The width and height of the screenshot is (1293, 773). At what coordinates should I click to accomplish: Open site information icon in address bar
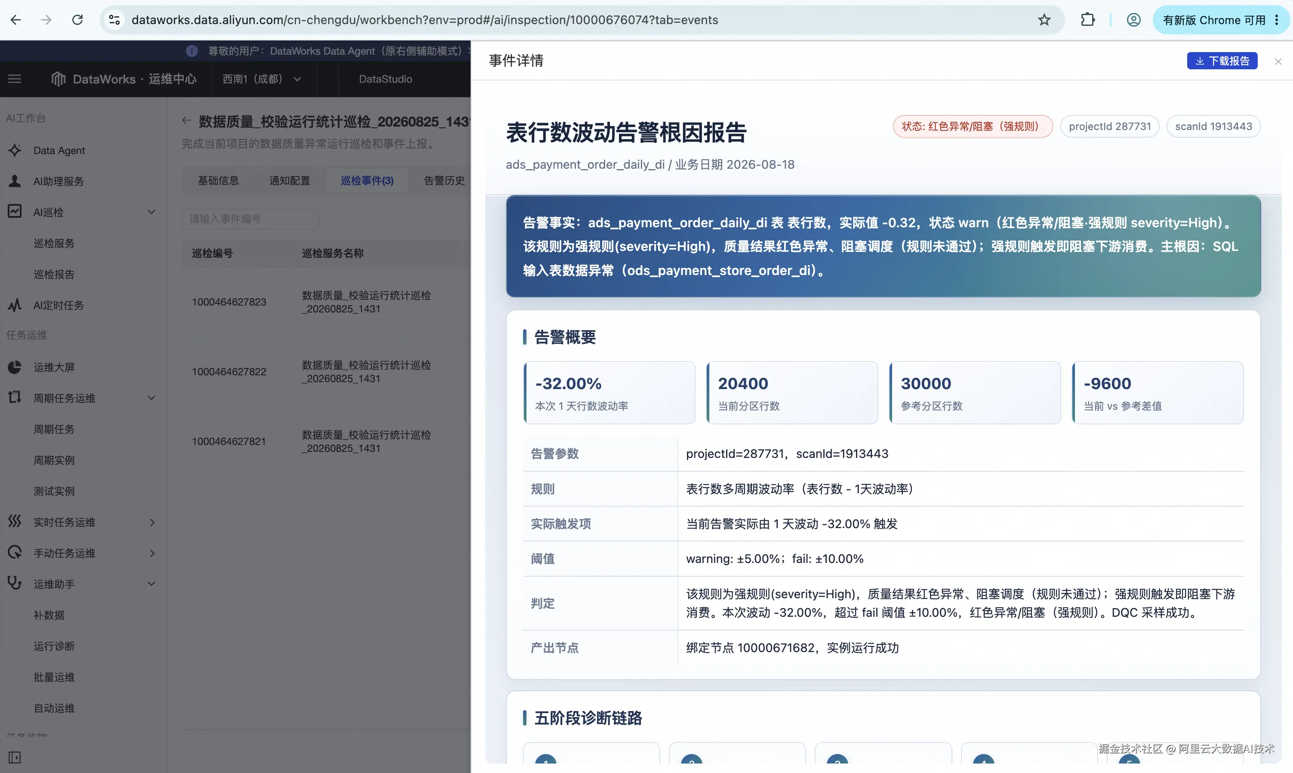(114, 20)
